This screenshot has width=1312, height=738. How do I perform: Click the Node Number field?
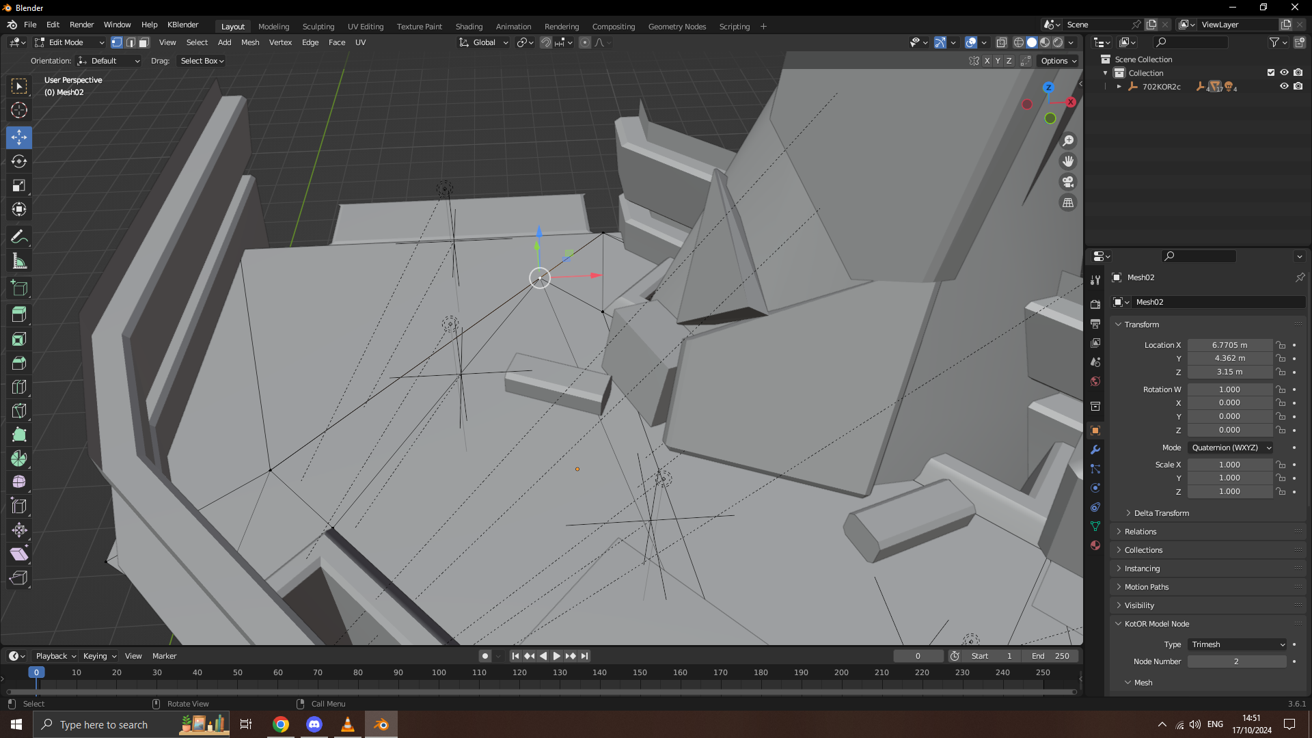(x=1236, y=661)
